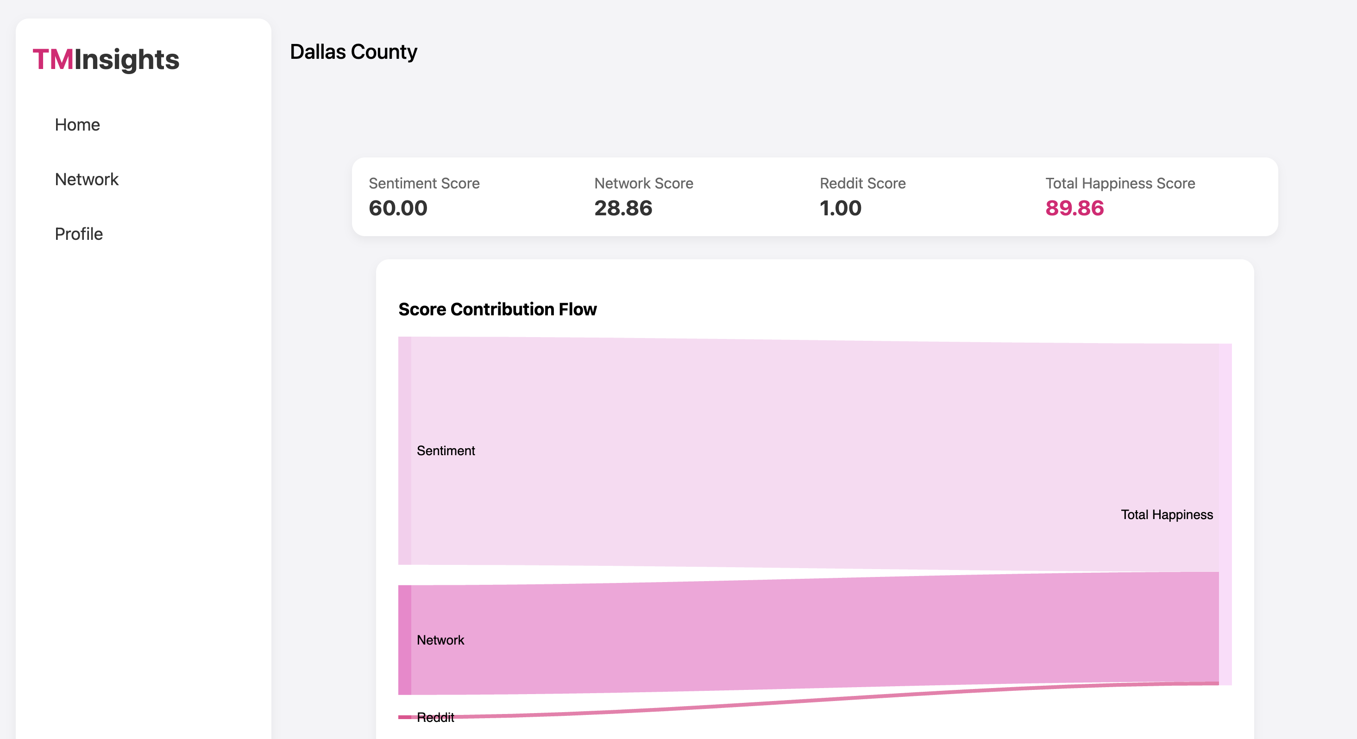Open the Home page
The width and height of the screenshot is (1357, 739).
tap(77, 125)
